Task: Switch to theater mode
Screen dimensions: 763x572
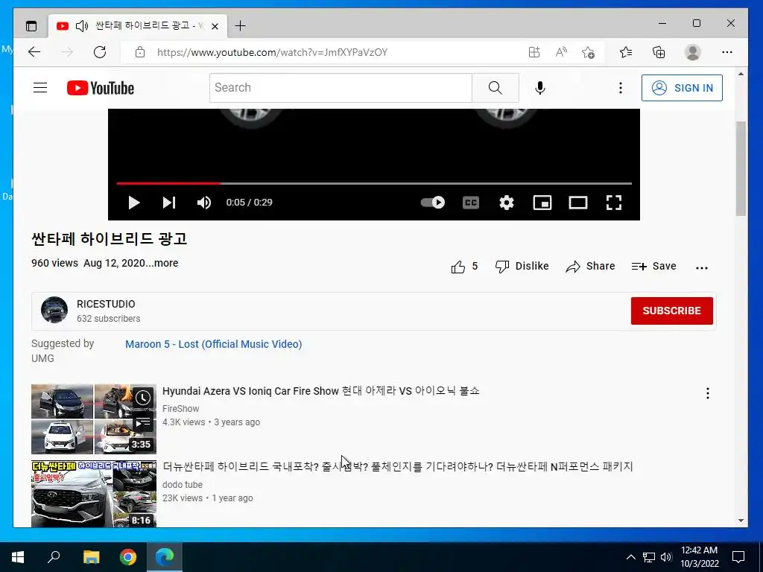Action: click(x=578, y=203)
